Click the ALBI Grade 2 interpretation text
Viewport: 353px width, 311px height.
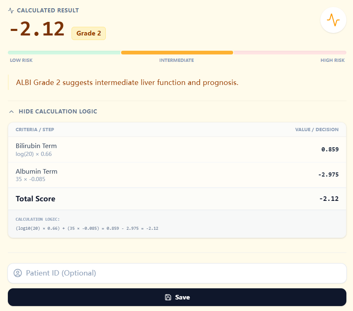pyautogui.click(x=127, y=82)
